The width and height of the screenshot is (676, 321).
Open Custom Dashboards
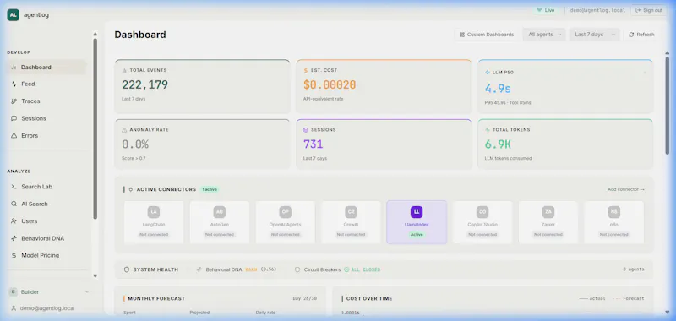tap(487, 35)
